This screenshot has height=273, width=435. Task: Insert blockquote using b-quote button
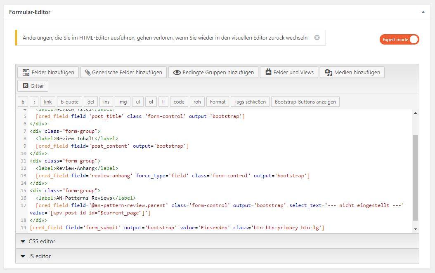(70, 102)
